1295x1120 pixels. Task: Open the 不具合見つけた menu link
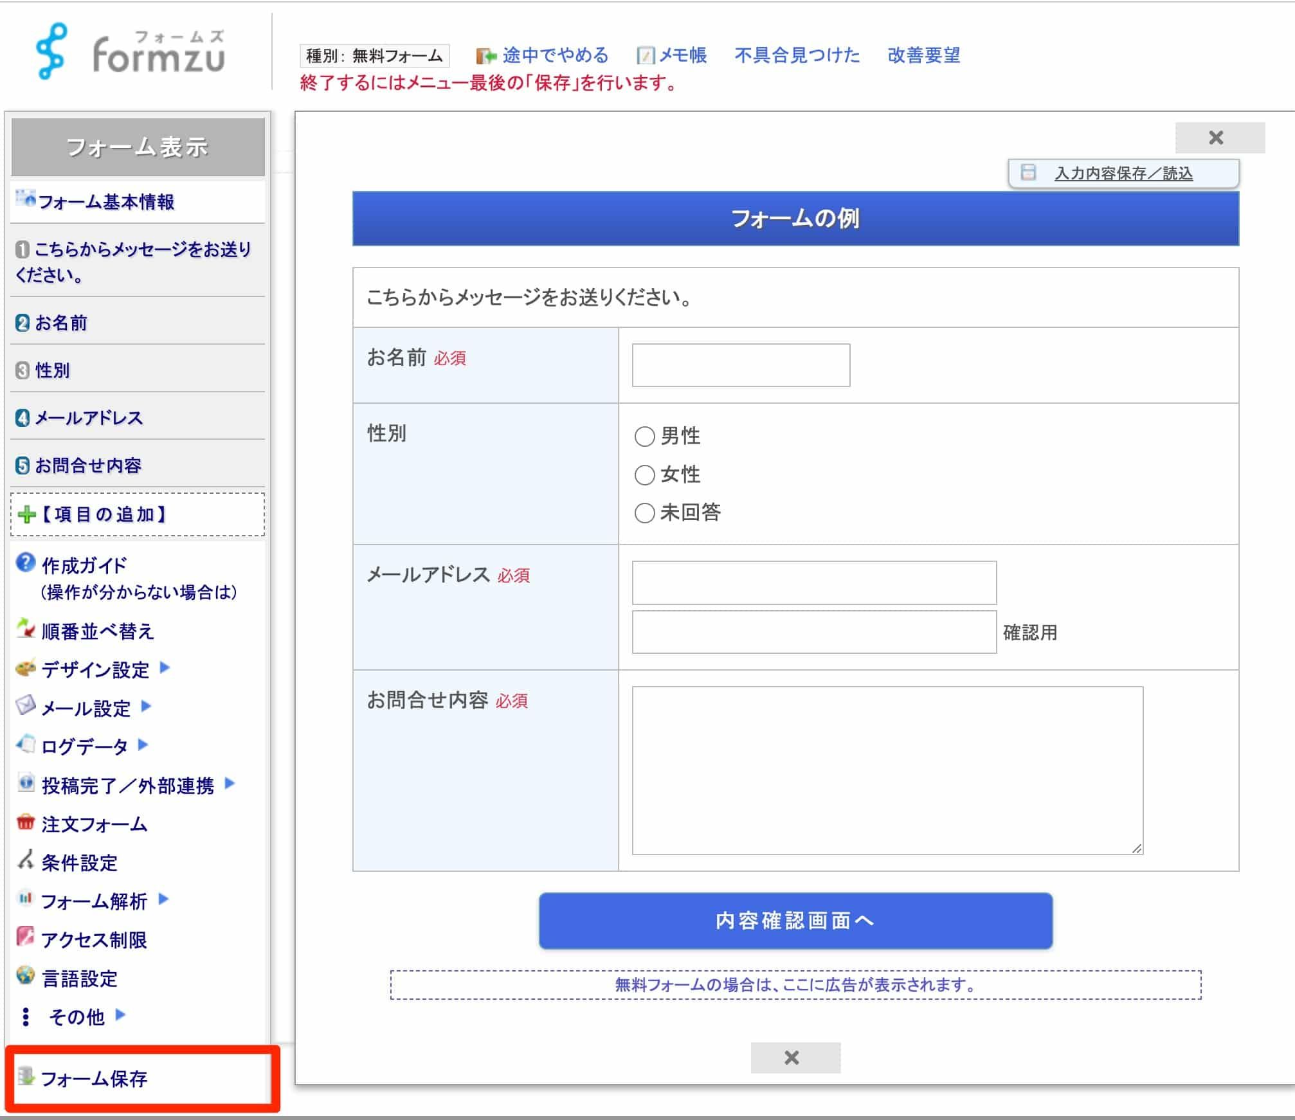click(x=795, y=55)
